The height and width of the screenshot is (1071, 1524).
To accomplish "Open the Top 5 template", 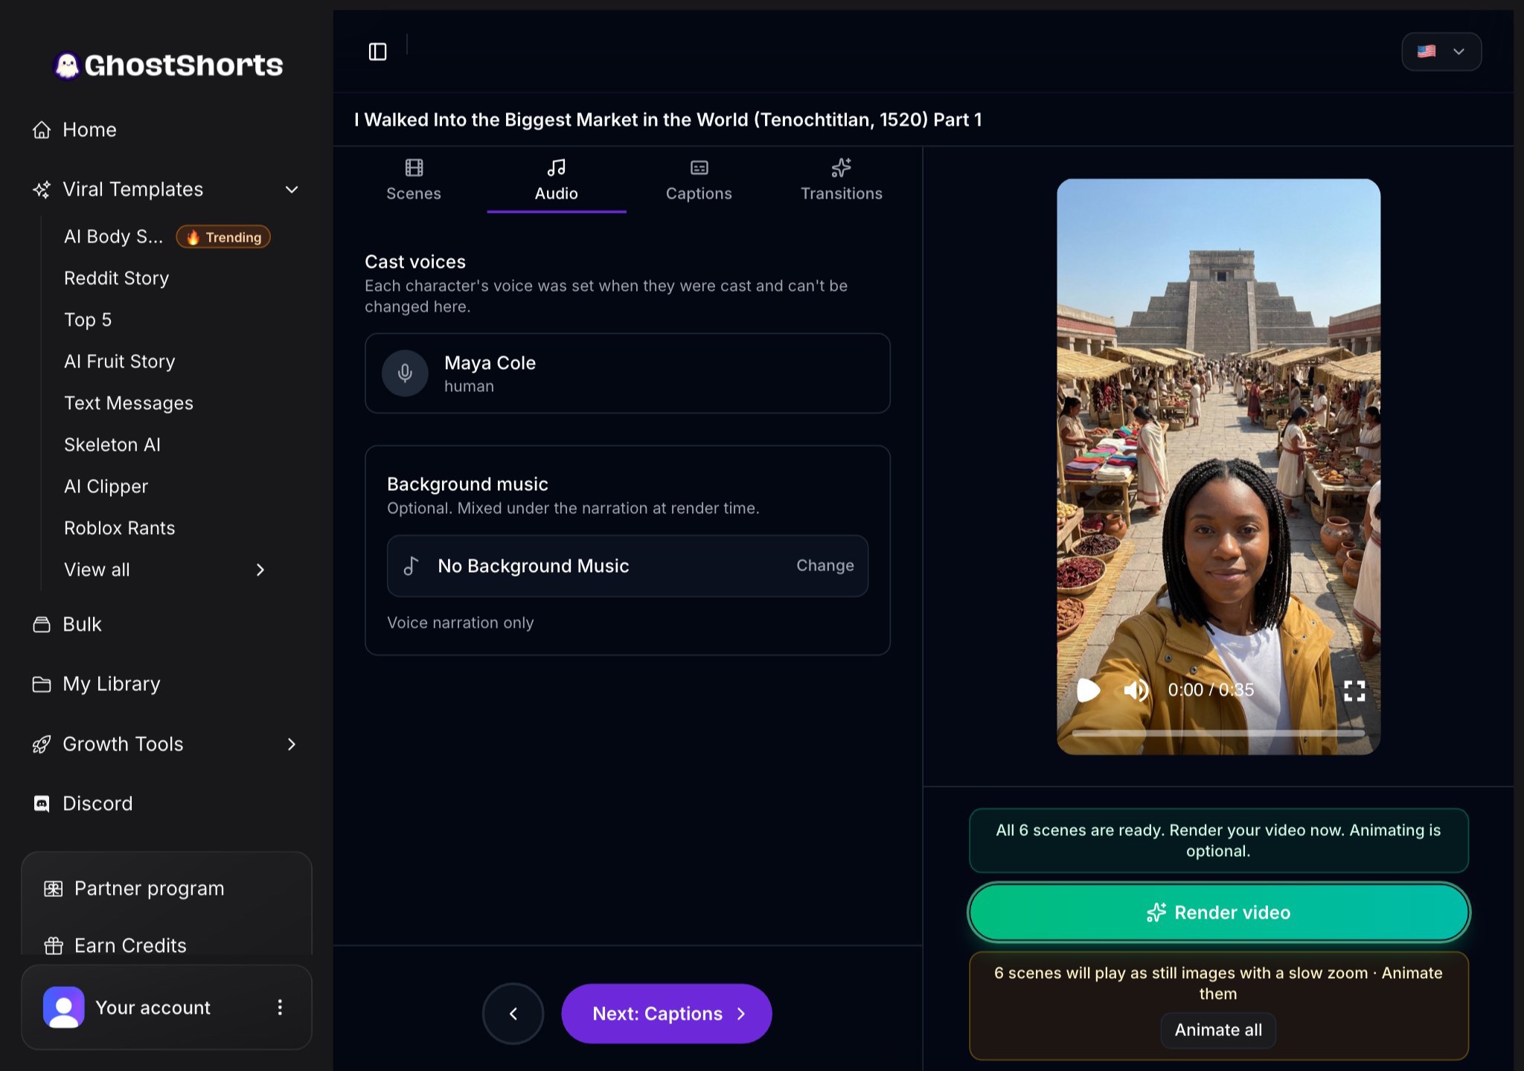I will 88,320.
